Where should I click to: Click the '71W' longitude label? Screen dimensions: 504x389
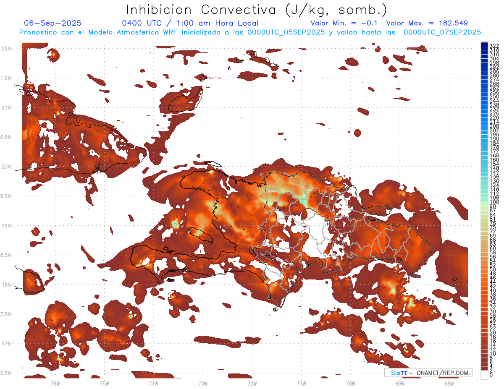[301, 383]
